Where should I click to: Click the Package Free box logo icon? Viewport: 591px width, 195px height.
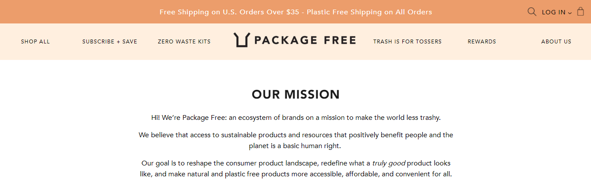pyautogui.click(x=241, y=40)
